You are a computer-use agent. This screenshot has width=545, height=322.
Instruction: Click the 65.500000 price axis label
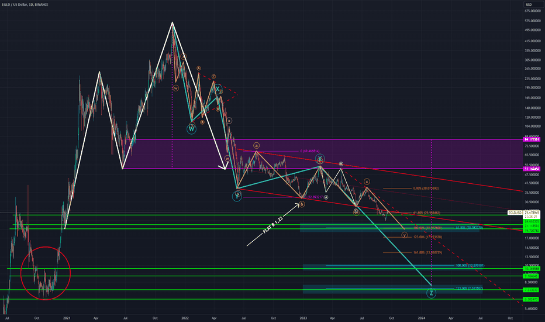coord(533,155)
